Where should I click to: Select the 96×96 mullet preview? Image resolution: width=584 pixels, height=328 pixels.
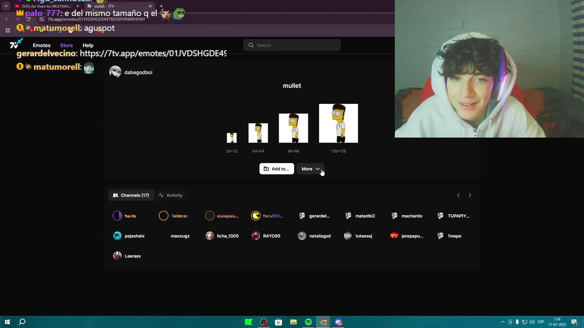pyautogui.click(x=293, y=128)
